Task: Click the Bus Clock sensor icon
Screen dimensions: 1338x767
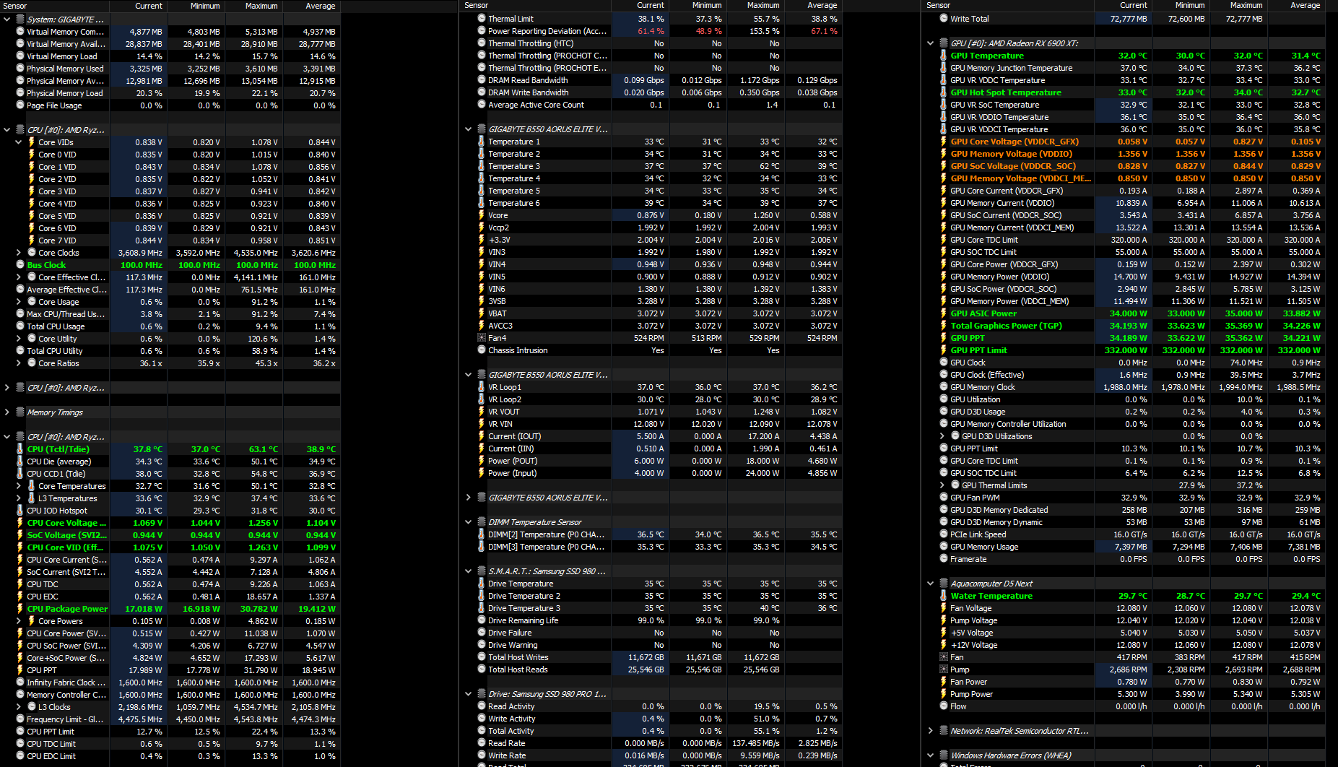Action: pyautogui.click(x=20, y=264)
